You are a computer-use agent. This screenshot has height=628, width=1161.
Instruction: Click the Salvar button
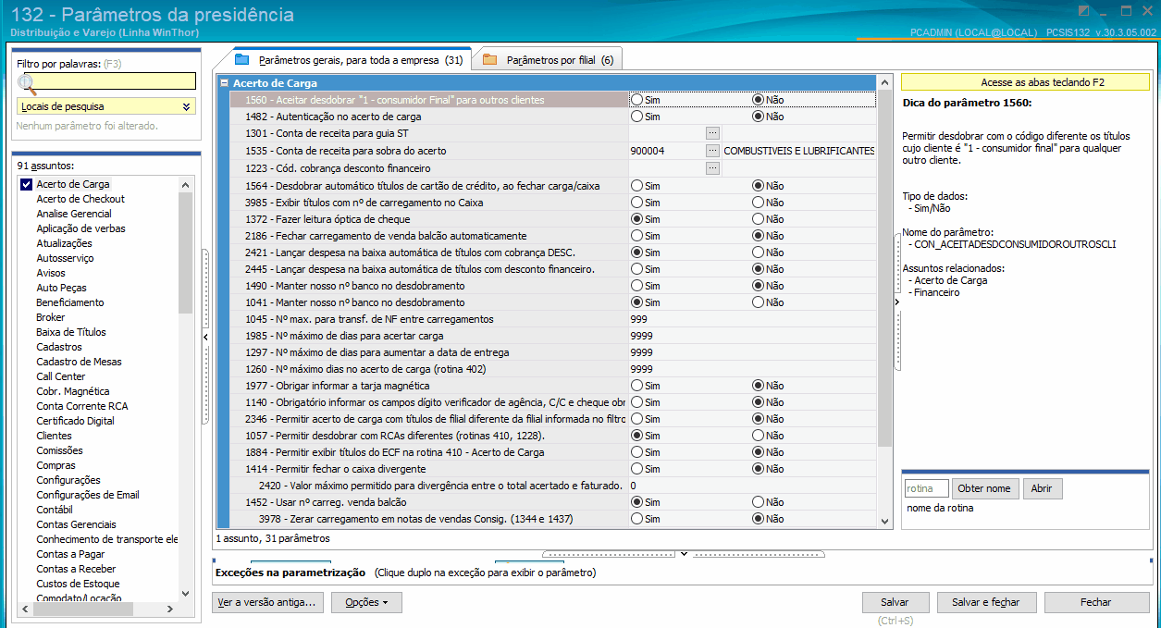(x=895, y=602)
